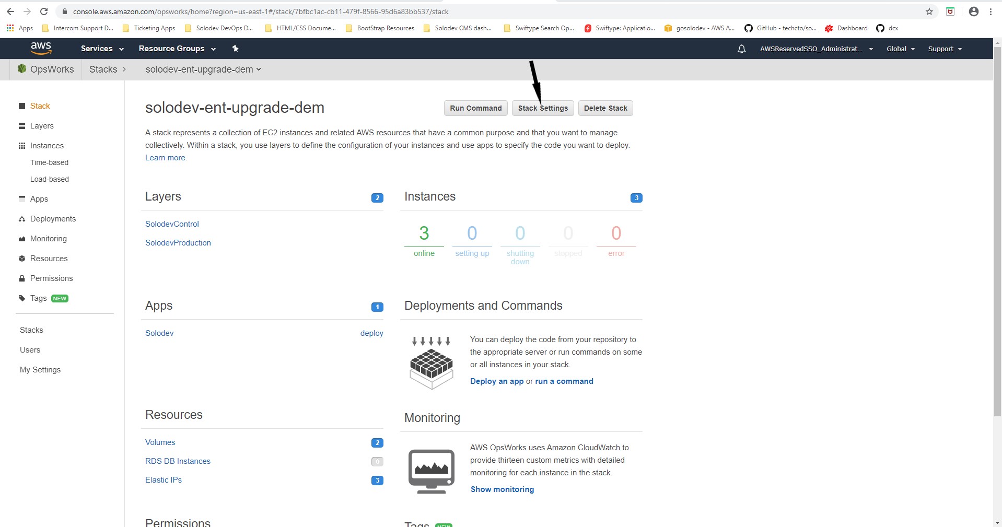This screenshot has height=527, width=1002.
Task: Open the SolodevControl layer
Action: tap(172, 224)
